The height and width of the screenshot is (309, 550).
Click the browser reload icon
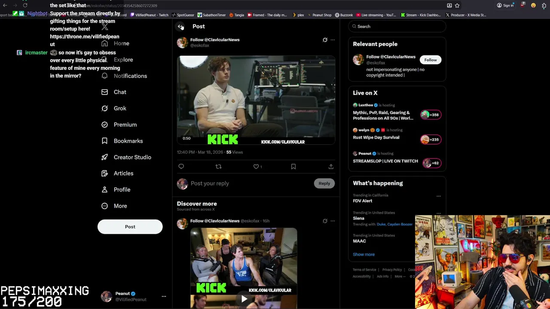tap(25, 6)
